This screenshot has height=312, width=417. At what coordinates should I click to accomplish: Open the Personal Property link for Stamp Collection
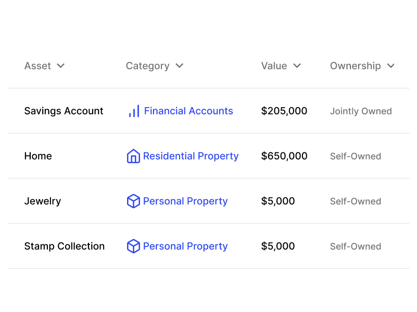pos(185,246)
